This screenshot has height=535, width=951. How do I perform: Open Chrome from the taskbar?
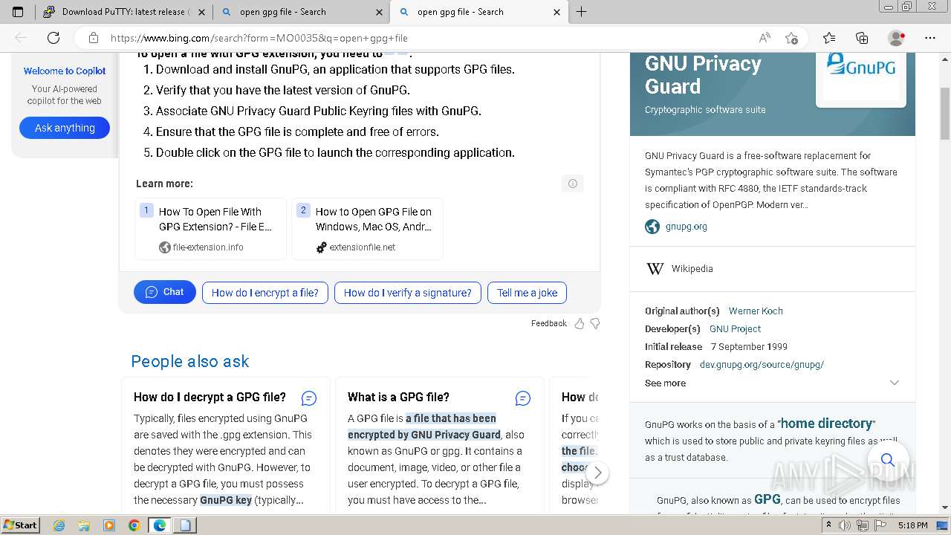click(x=134, y=525)
